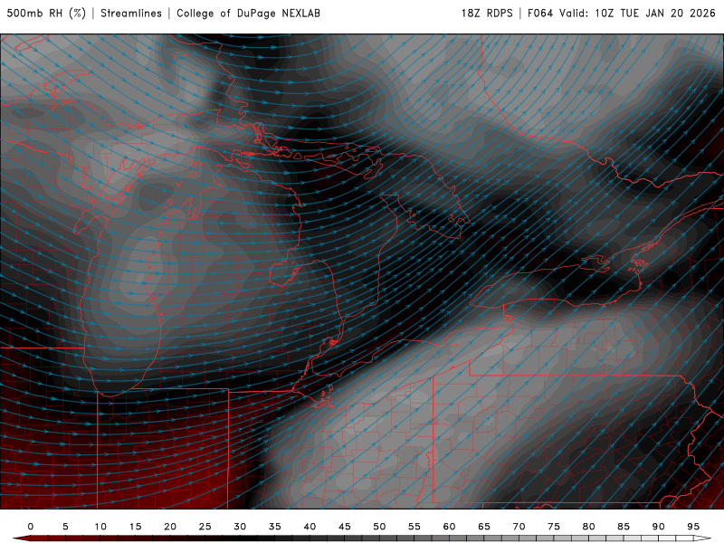Click the '0' value on the color scale
724x543 pixels.
(31, 527)
